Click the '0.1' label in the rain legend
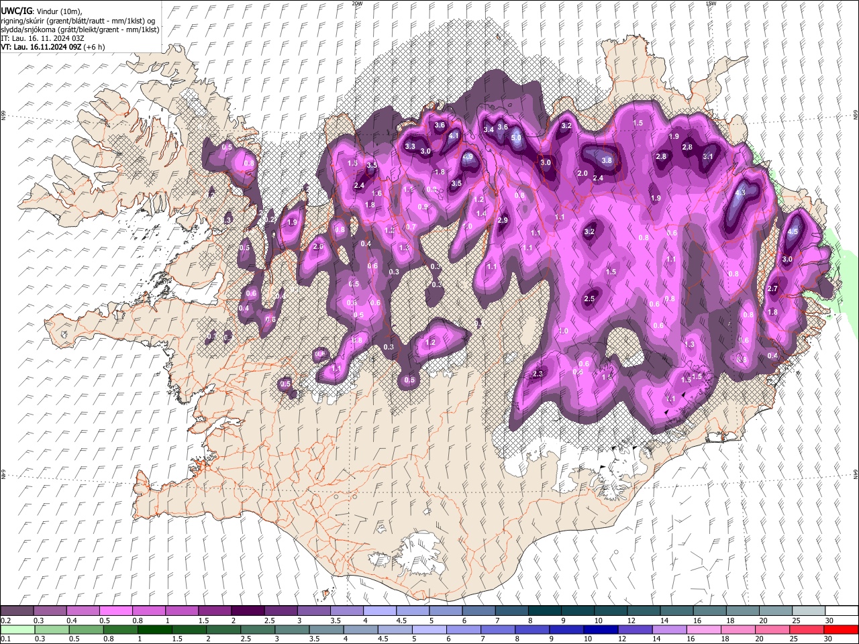Screen dimensions: 859x644 click(x=5, y=639)
